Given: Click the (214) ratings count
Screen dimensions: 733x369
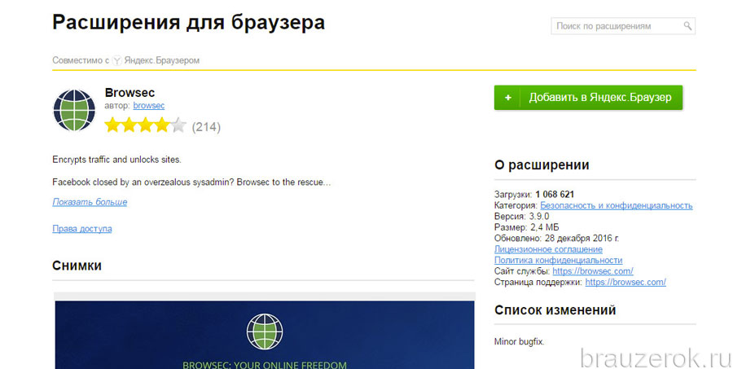Looking at the screenshot, I should pos(206,127).
